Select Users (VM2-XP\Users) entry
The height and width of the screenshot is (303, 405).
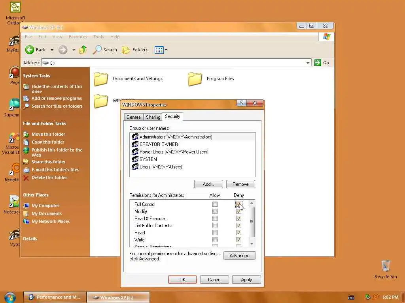click(193, 167)
